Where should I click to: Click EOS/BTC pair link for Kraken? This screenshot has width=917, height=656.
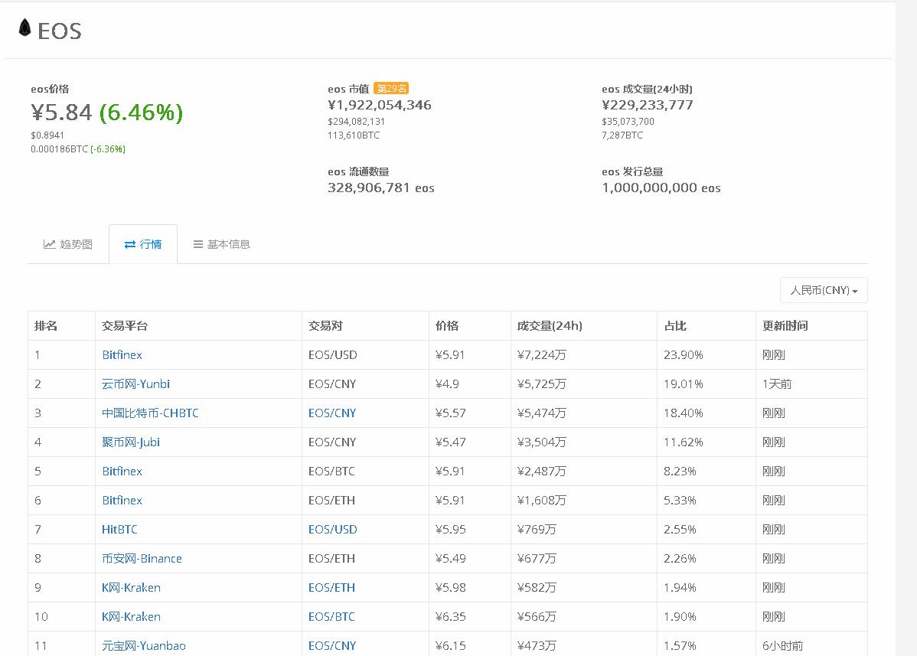(331, 617)
